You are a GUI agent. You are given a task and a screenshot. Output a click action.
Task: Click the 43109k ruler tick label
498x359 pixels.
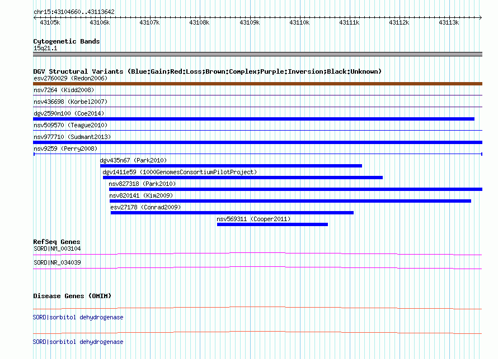[x=250, y=22]
